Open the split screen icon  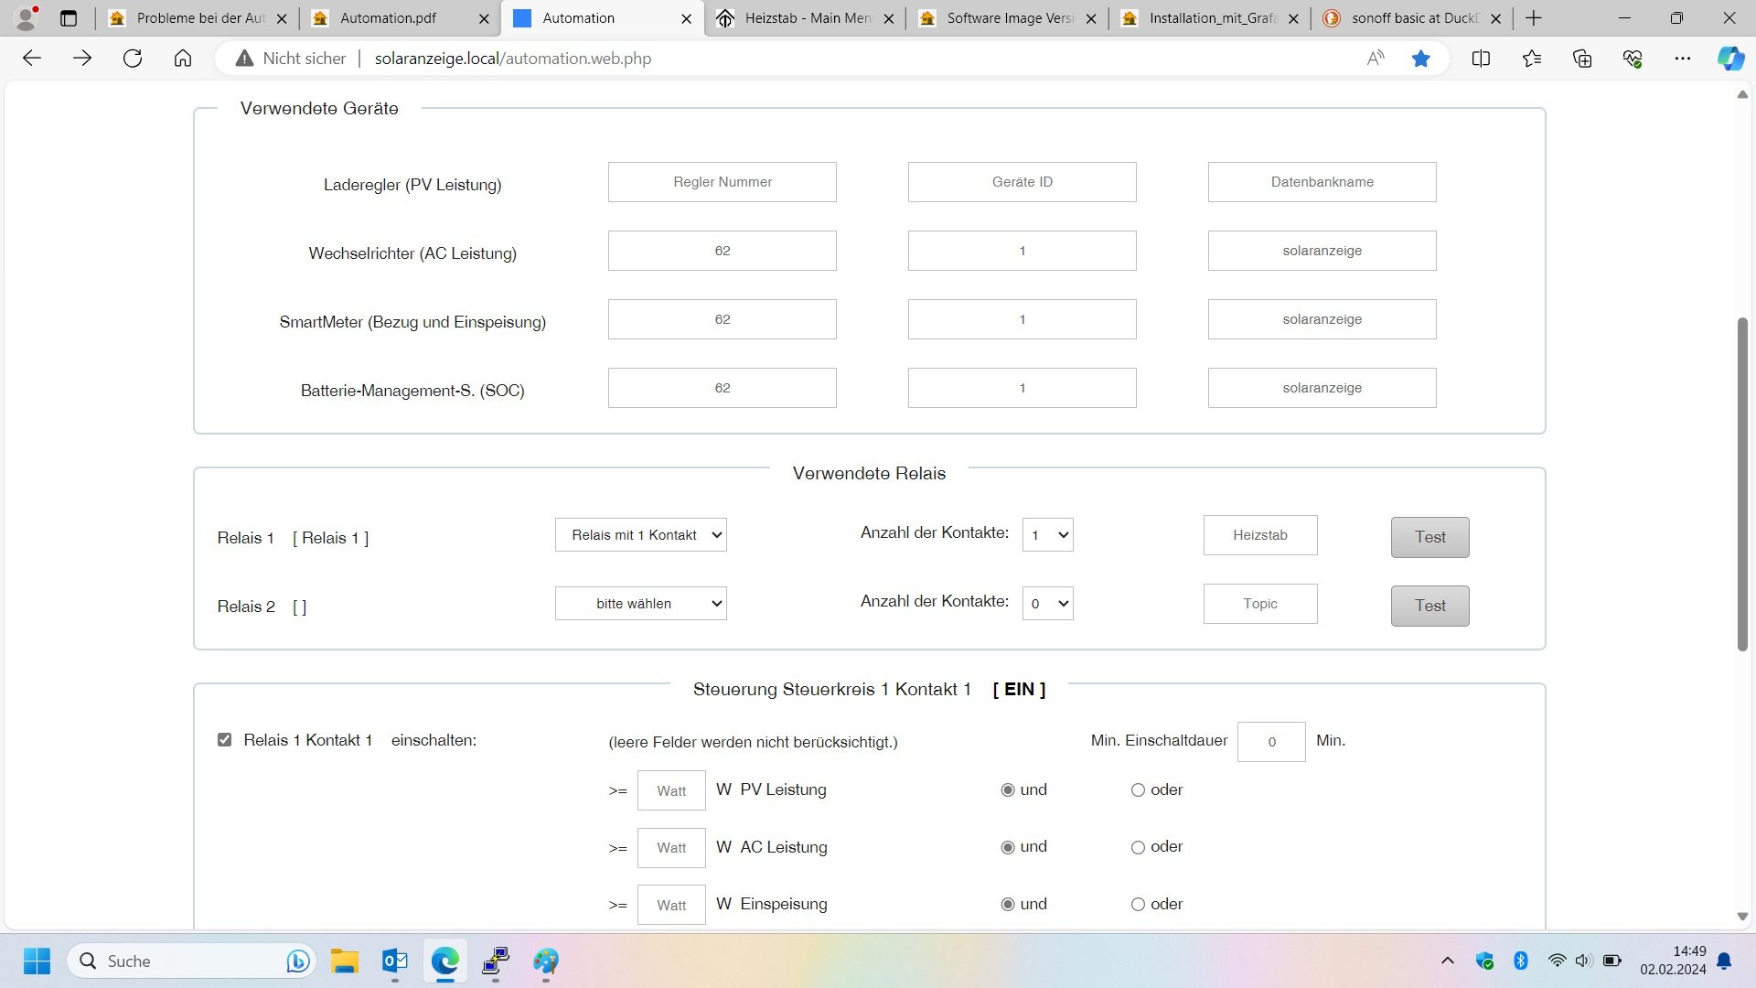1481,59
